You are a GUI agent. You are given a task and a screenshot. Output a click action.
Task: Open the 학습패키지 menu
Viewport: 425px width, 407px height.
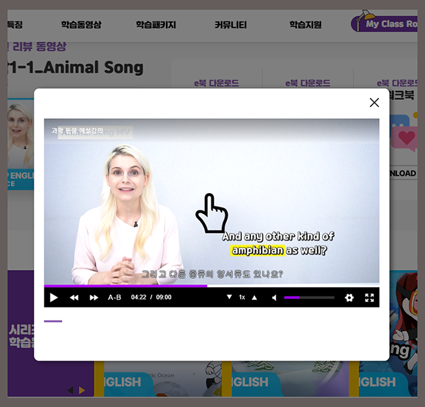pos(156,25)
